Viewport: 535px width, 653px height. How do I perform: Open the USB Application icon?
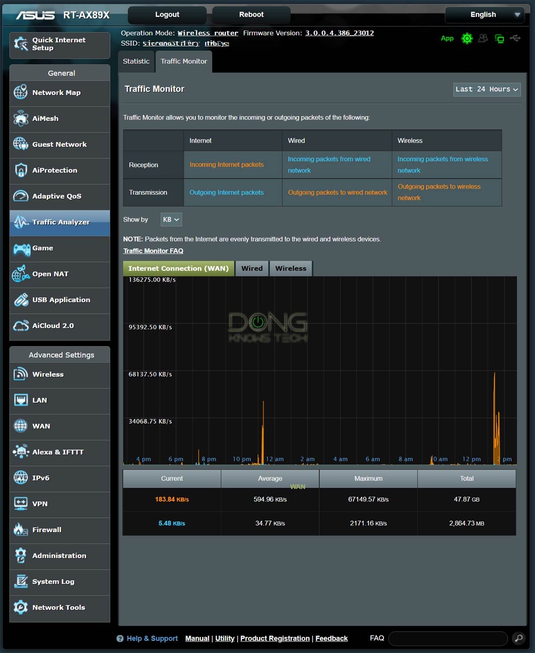[21, 300]
